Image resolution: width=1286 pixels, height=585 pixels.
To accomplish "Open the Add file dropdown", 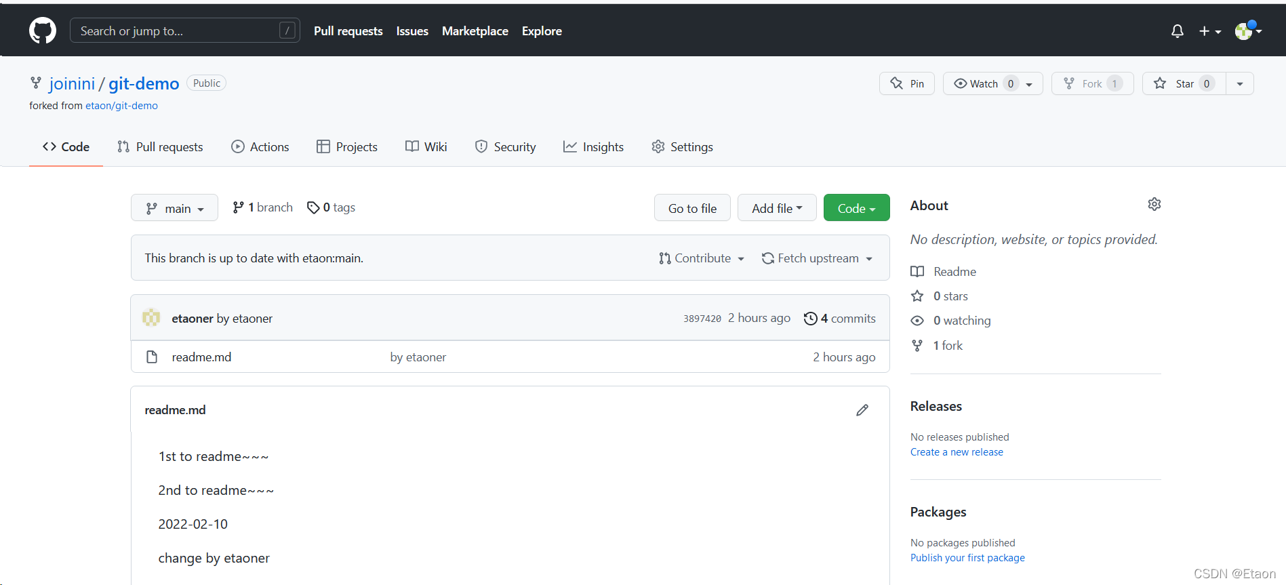I will click(777, 208).
